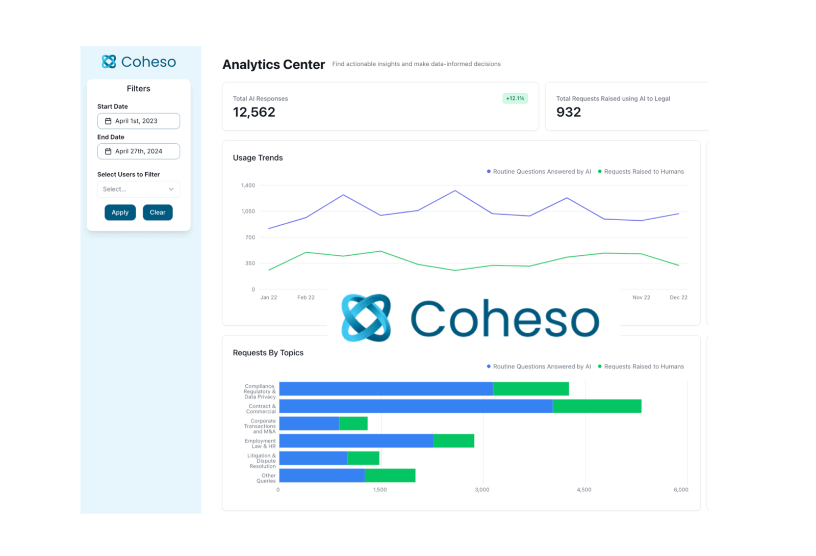Click the green legend dot in Usage Trends

(x=599, y=171)
